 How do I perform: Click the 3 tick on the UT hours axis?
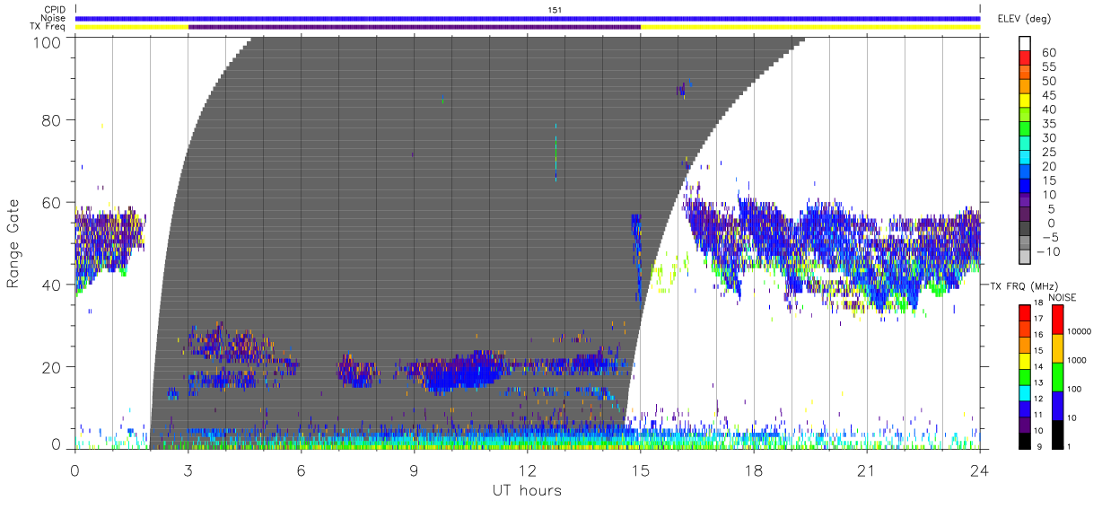point(188,469)
